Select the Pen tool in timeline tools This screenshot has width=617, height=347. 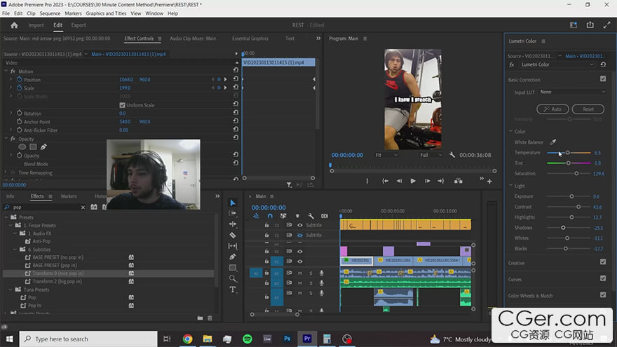pyautogui.click(x=233, y=257)
